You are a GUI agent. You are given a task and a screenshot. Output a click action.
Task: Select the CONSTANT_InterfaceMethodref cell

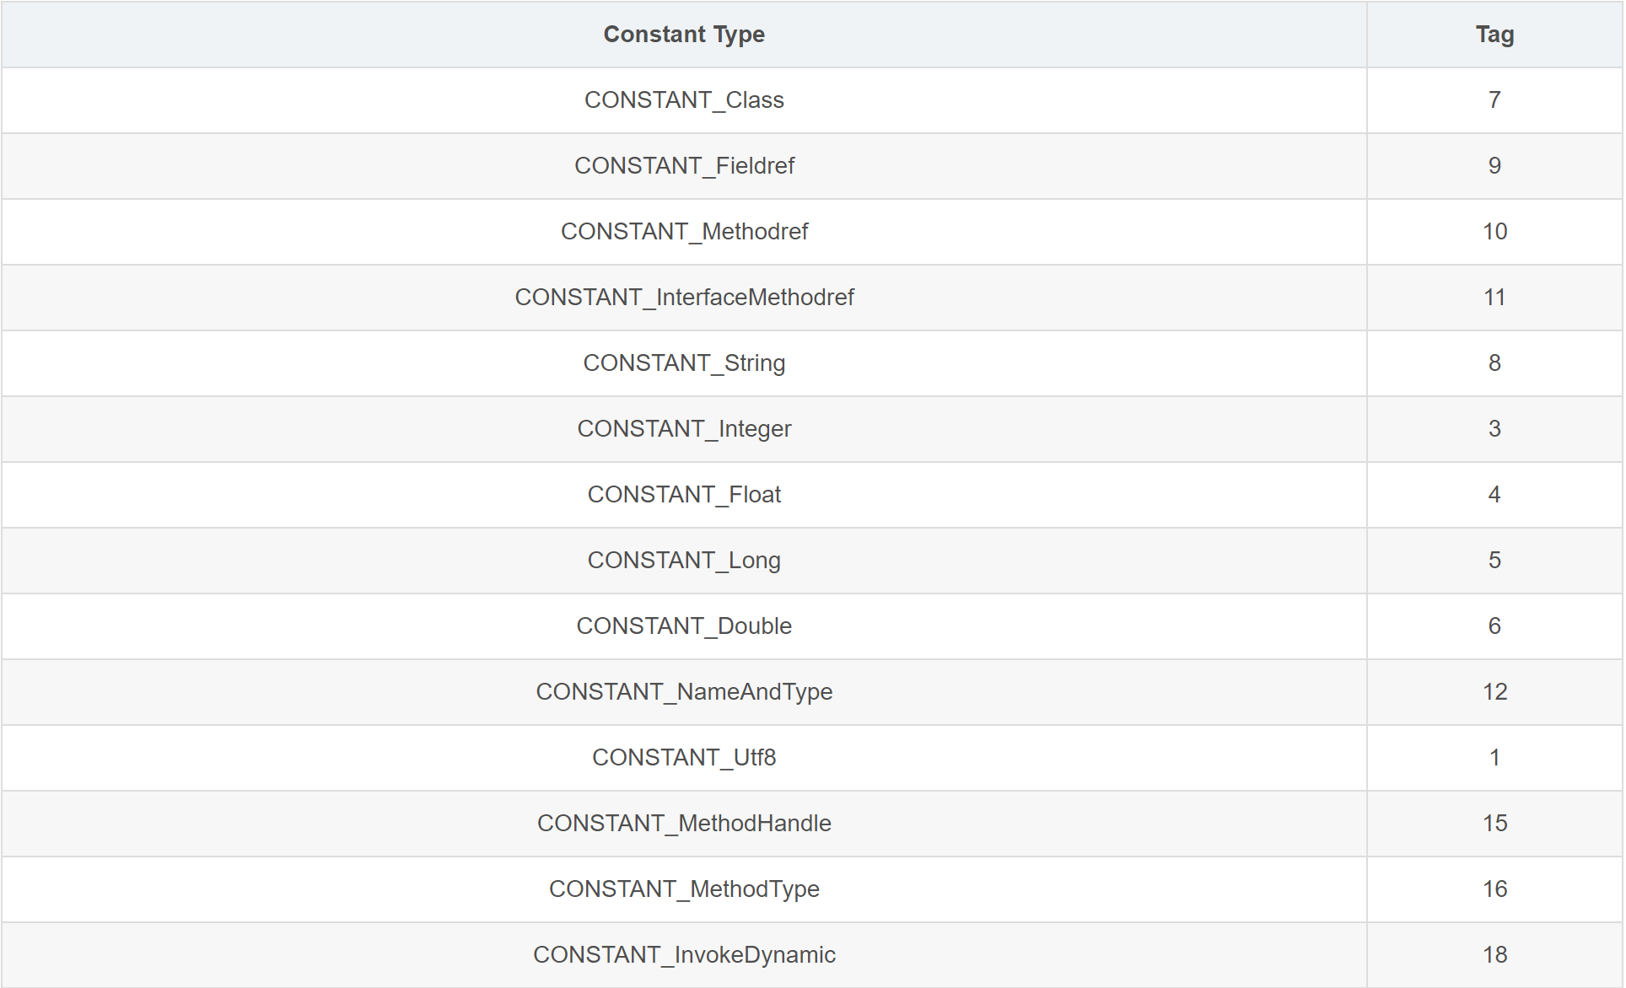point(684,298)
